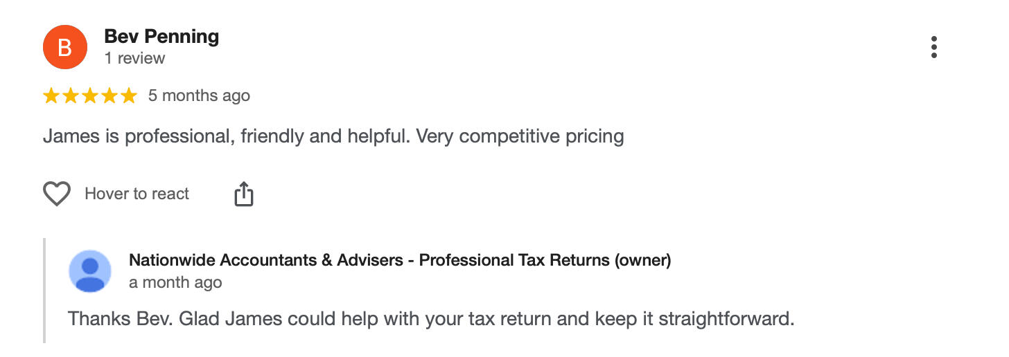The height and width of the screenshot is (357, 1009).
Task: Click the "James is professional" review text
Action: [x=333, y=136]
